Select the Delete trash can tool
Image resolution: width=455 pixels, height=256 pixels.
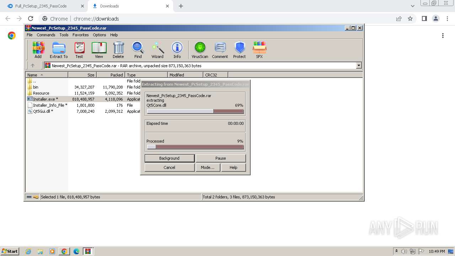(x=118, y=50)
